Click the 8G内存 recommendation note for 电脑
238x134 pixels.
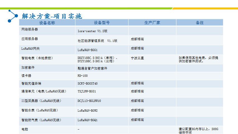tap(198, 131)
